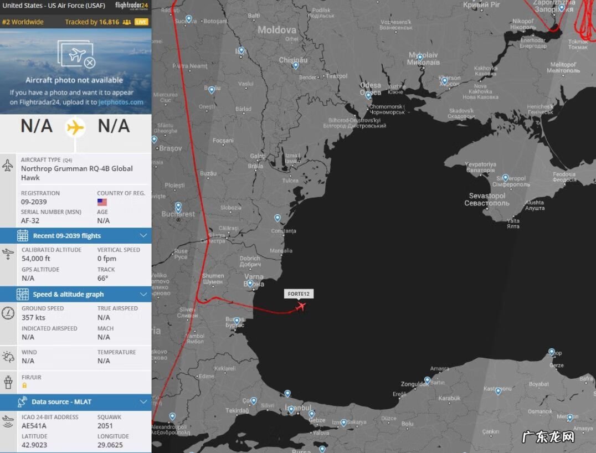Click the yellow airplane route icon
596x453 pixels.
coord(75,127)
